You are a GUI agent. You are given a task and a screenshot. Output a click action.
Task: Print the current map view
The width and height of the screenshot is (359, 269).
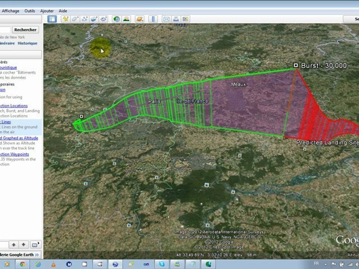[176, 19]
